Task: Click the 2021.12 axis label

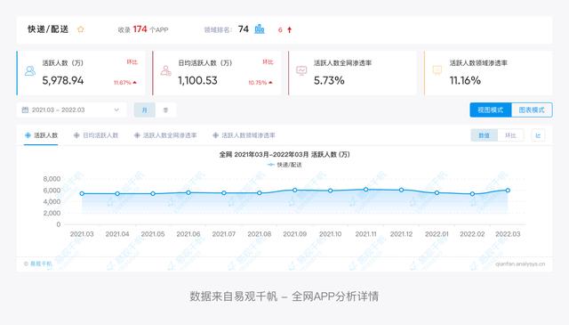Action: [401, 234]
